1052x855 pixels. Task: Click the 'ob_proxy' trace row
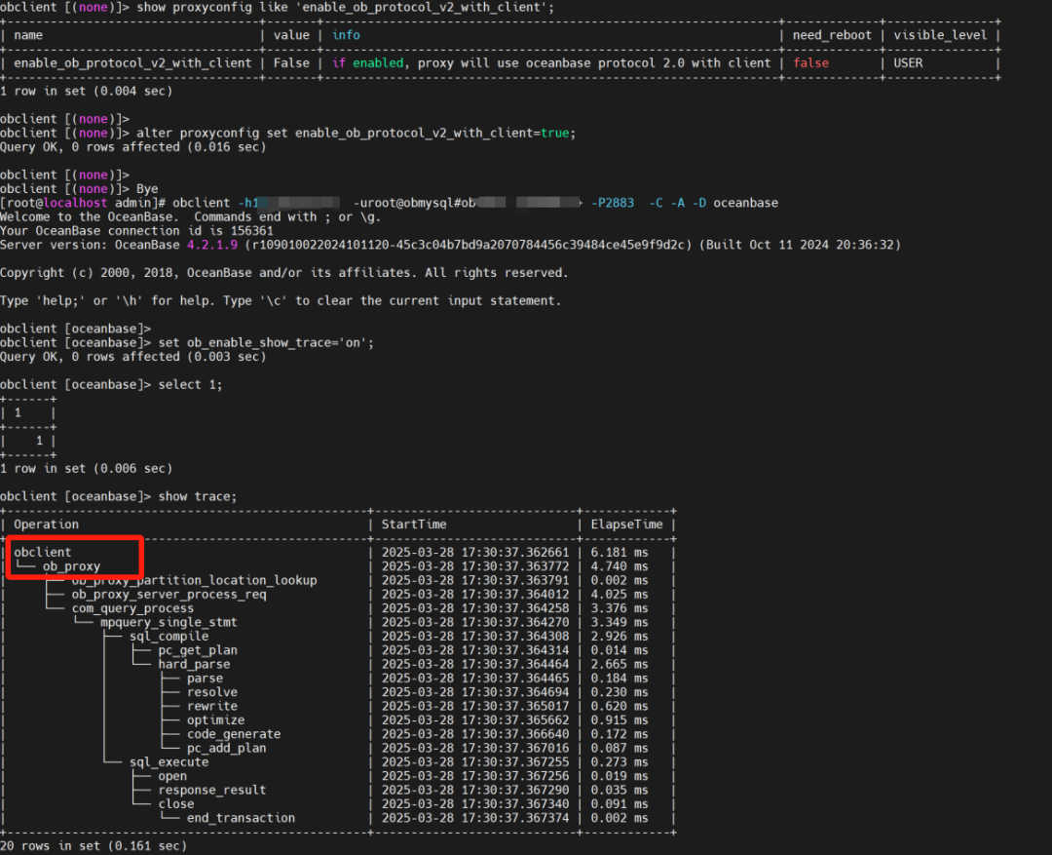pyautogui.click(x=338, y=566)
